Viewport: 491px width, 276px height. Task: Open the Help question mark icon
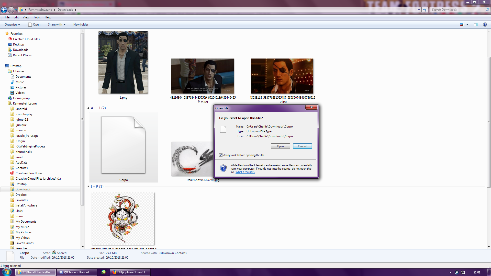485,25
